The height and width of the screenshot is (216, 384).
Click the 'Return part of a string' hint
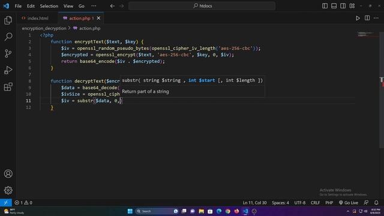(145, 91)
